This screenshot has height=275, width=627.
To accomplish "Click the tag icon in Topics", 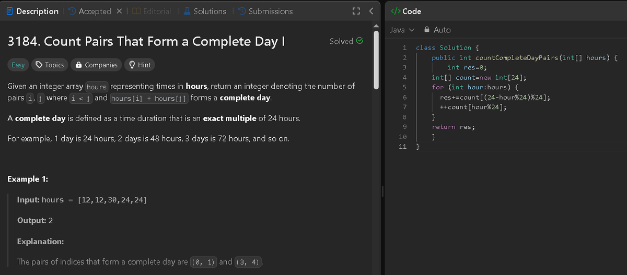I will pyautogui.click(x=39, y=65).
